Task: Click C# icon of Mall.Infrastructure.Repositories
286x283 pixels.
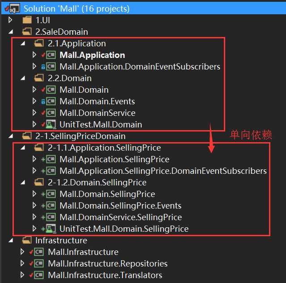Action: [39, 263]
